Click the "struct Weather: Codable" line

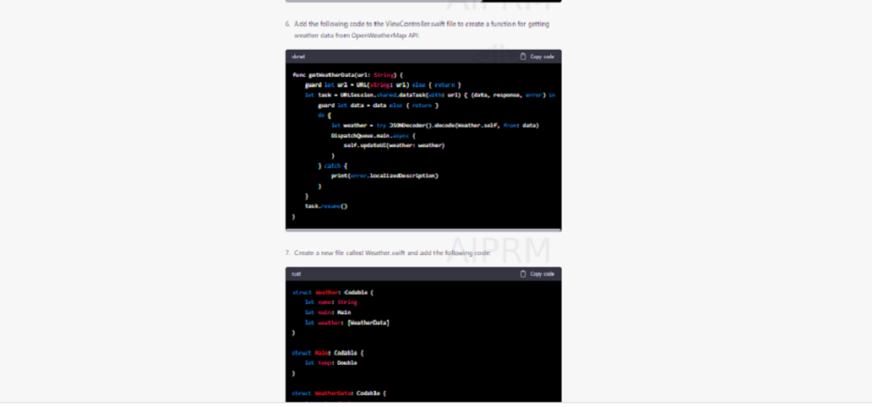332,292
